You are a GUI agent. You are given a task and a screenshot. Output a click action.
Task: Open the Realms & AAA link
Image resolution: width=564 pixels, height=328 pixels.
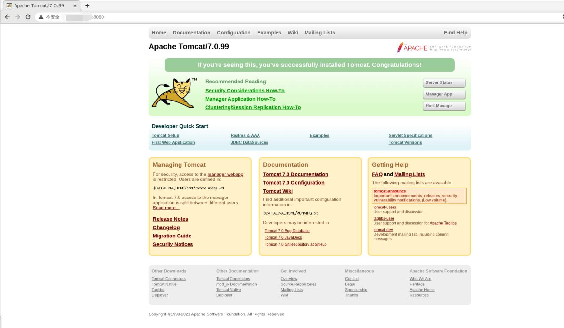[x=245, y=135]
